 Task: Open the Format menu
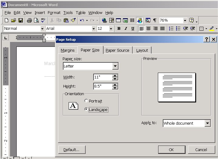54,12
